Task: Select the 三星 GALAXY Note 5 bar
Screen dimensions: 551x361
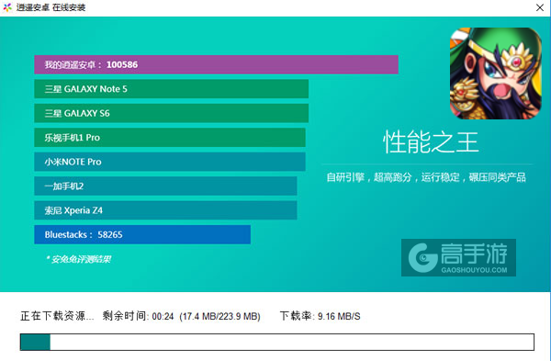Action: [171, 89]
